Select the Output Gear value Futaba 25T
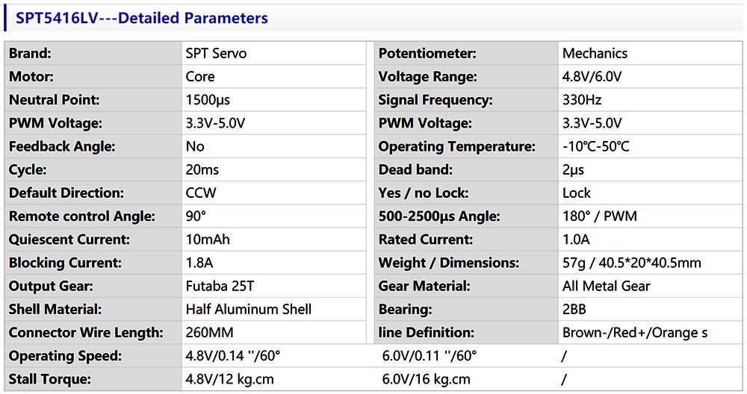 point(220,286)
